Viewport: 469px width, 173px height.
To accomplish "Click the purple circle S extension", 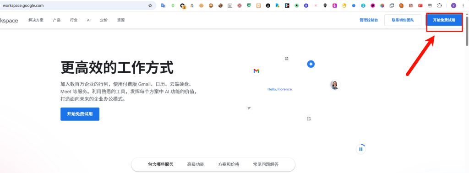I will click(x=306, y=5).
